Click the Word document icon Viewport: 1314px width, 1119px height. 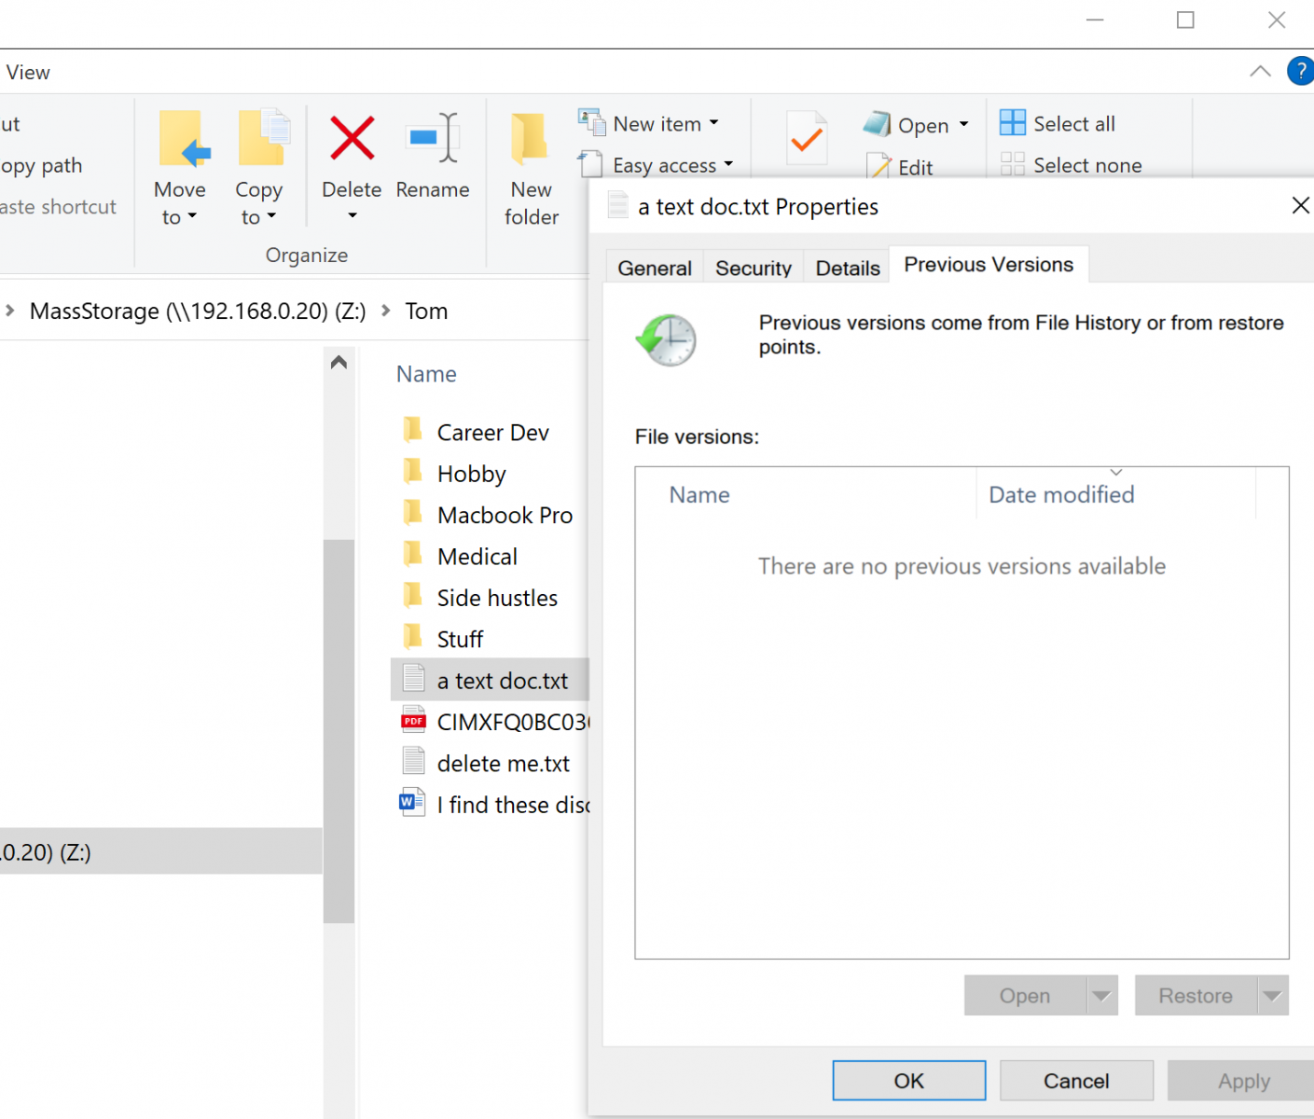pyautogui.click(x=412, y=803)
